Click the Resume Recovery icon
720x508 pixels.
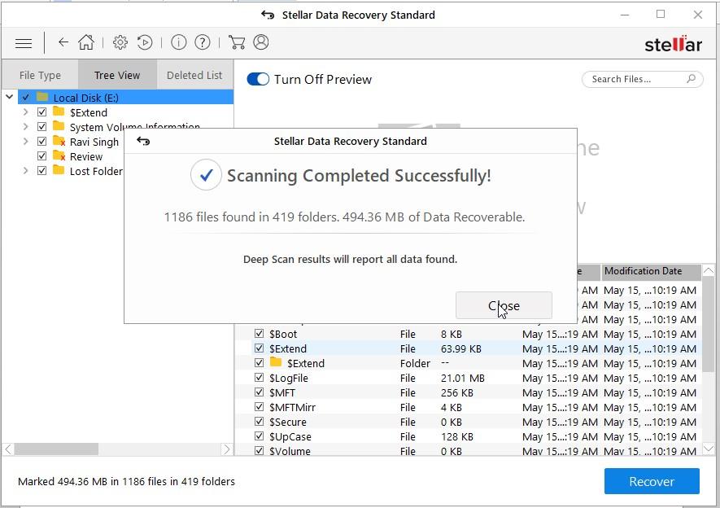point(145,42)
